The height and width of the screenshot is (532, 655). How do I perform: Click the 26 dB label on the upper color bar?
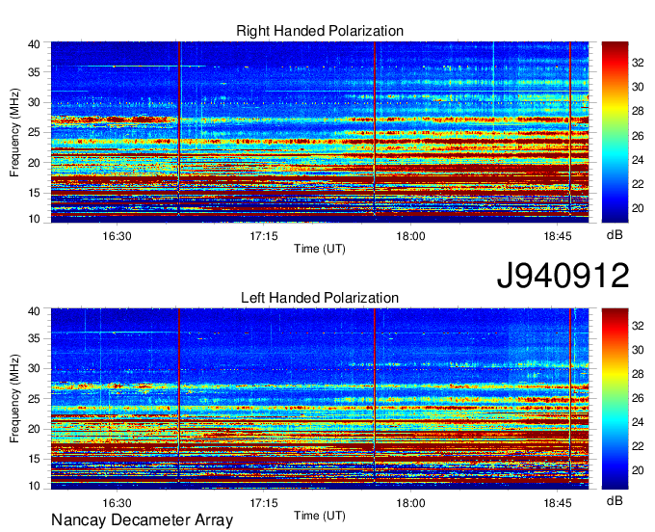point(638,136)
